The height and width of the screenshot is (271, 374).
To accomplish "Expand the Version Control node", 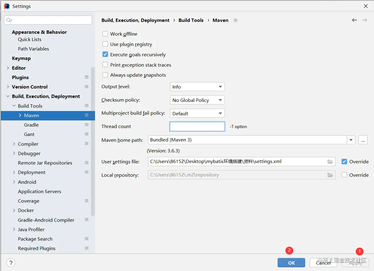I will point(8,87).
